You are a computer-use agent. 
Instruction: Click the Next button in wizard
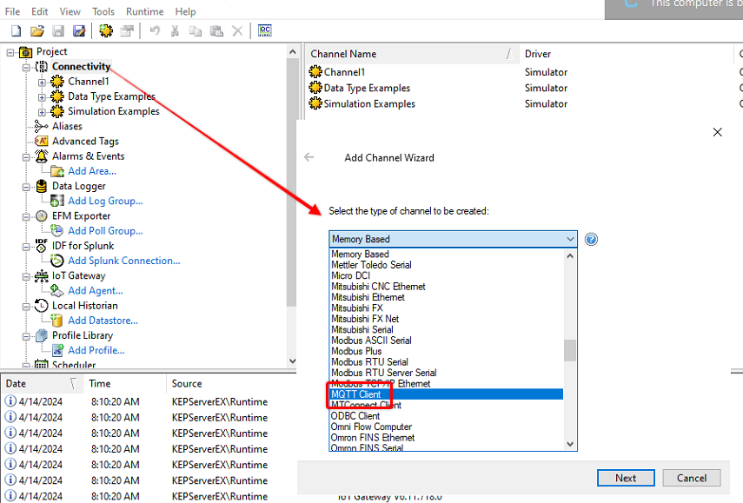click(x=626, y=478)
